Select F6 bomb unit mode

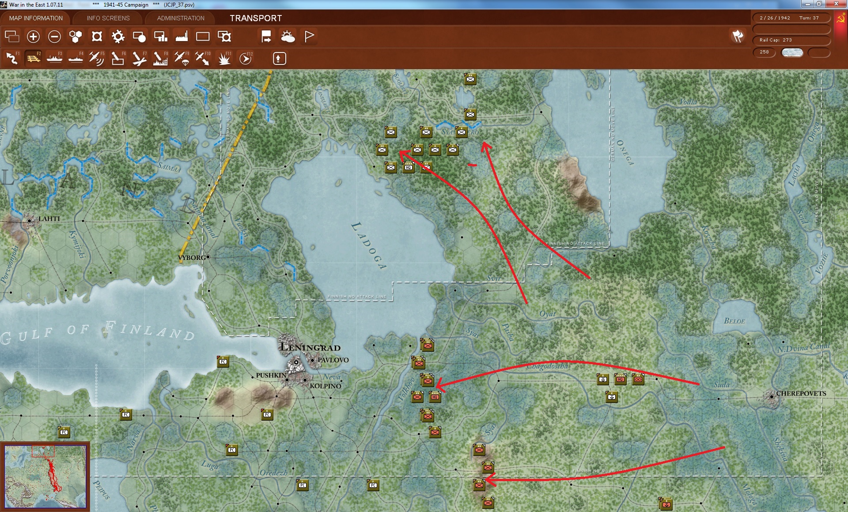click(118, 58)
